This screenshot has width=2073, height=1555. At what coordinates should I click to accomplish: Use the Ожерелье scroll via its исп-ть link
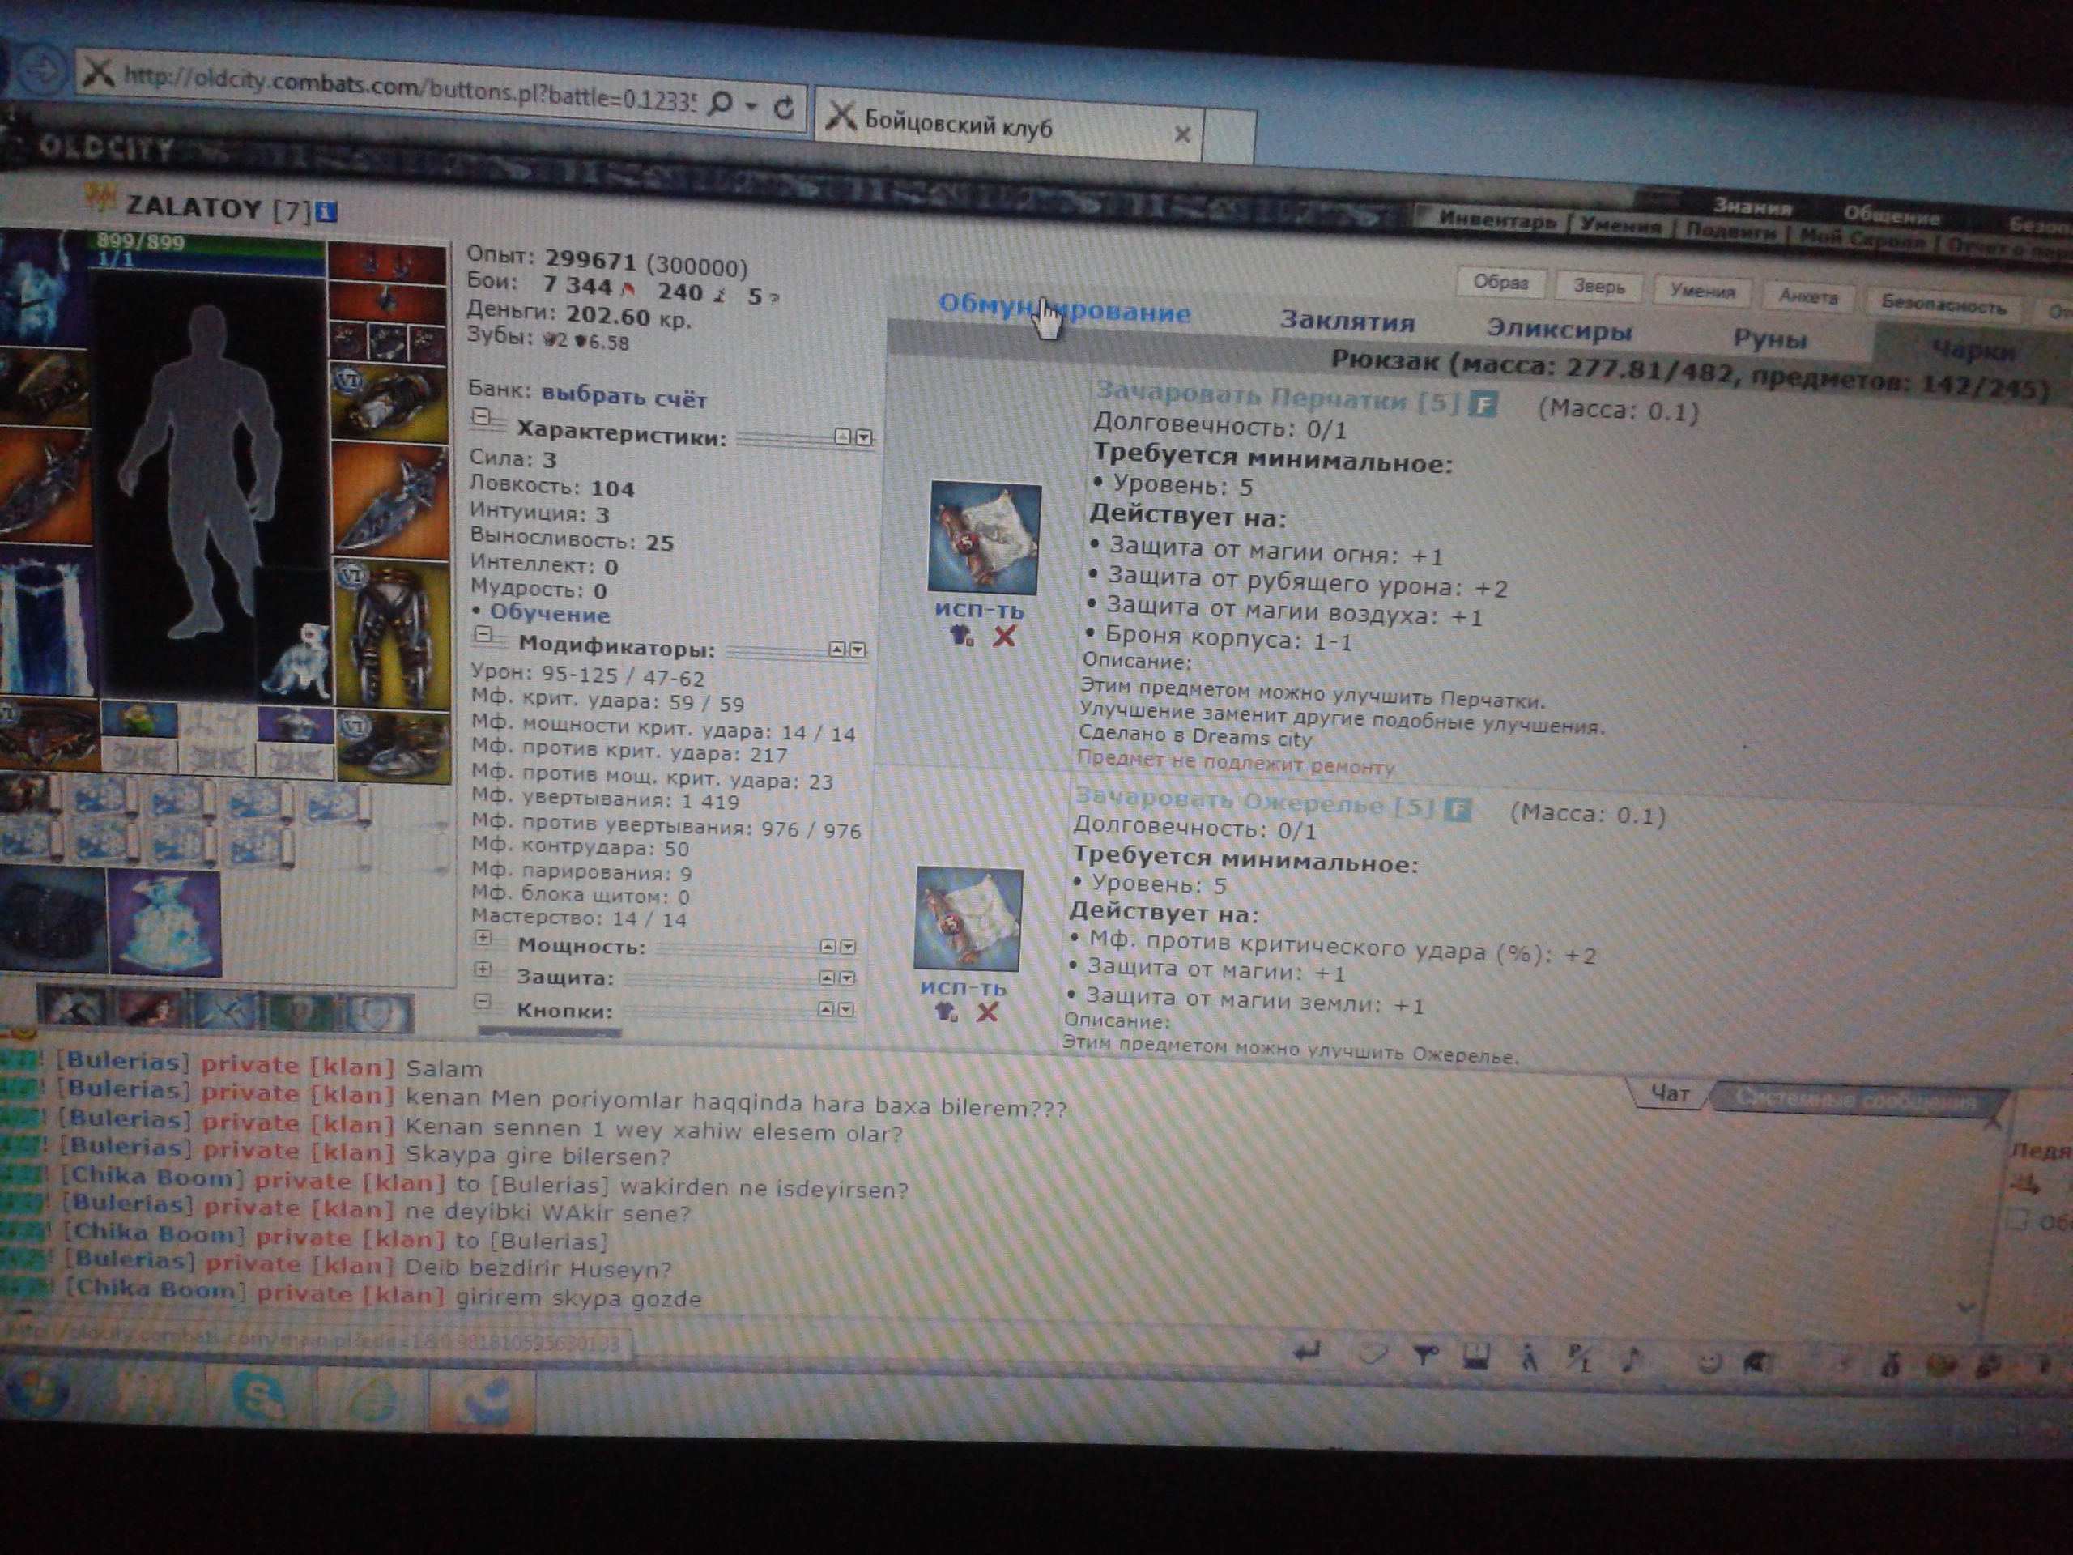(x=963, y=987)
